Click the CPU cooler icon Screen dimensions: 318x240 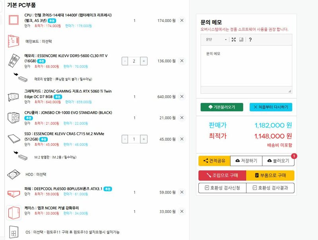coord(14,118)
